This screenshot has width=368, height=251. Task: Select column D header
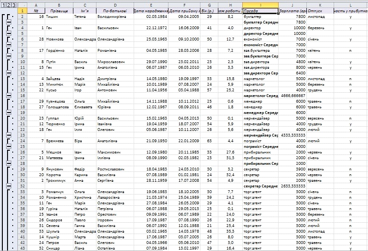(115, 5)
